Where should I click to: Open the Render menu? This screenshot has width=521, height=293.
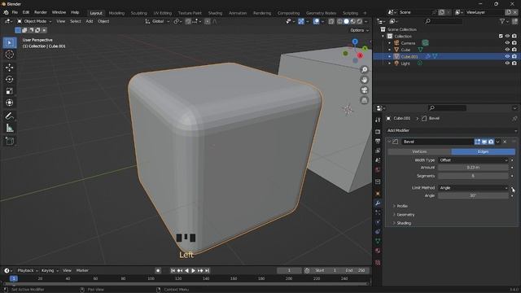click(x=41, y=12)
